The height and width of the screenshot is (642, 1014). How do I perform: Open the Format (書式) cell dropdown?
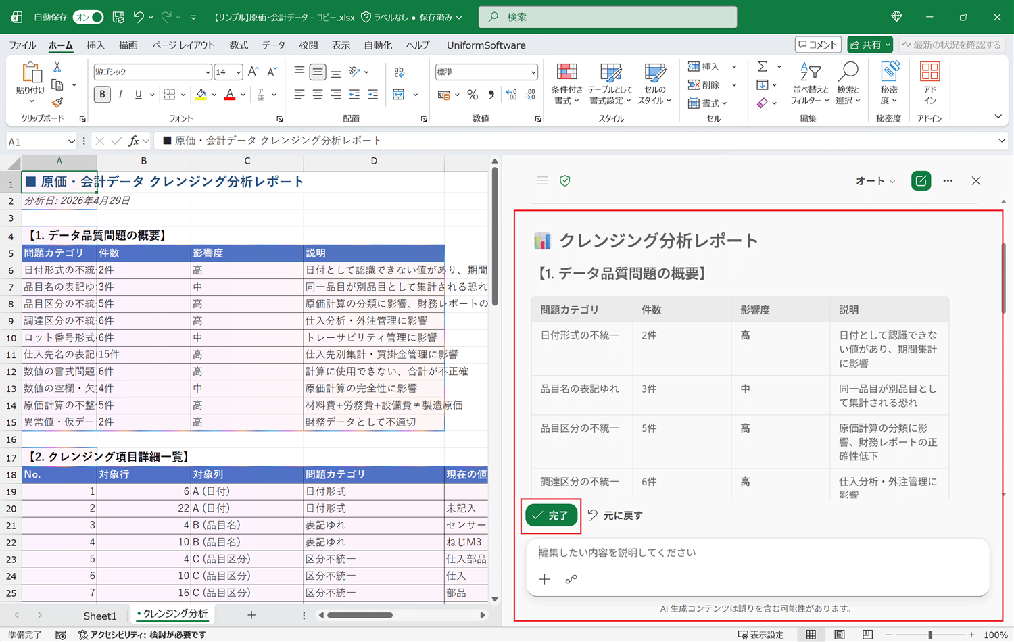click(x=708, y=103)
